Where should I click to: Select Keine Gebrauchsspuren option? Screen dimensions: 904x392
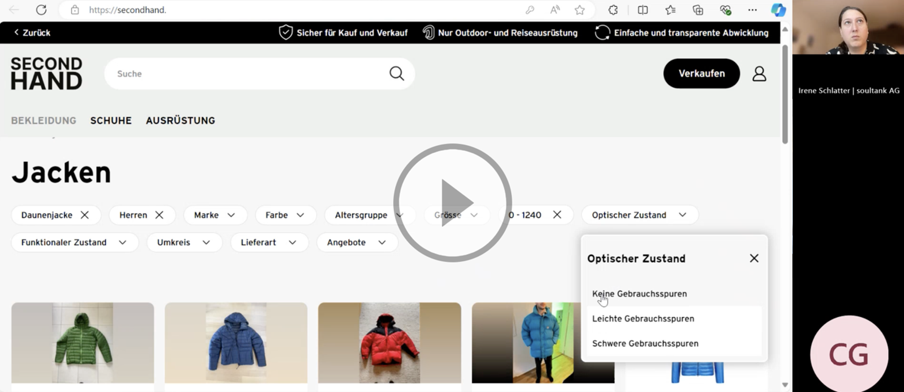pos(674,294)
